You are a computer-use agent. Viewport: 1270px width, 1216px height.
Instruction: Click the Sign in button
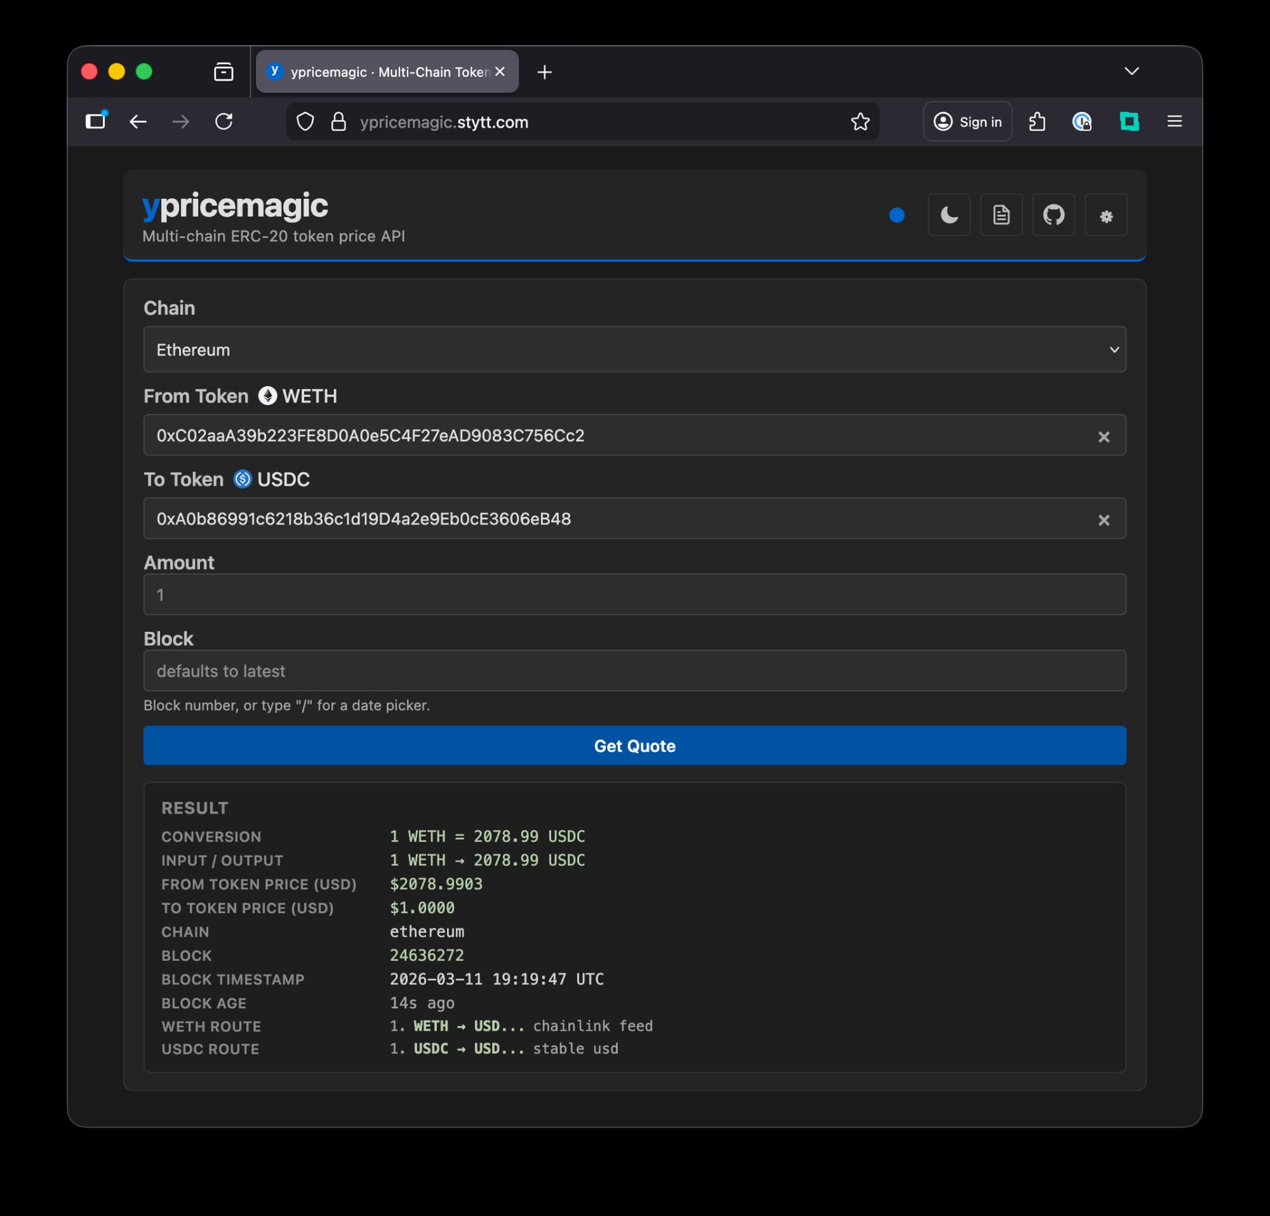coord(967,121)
